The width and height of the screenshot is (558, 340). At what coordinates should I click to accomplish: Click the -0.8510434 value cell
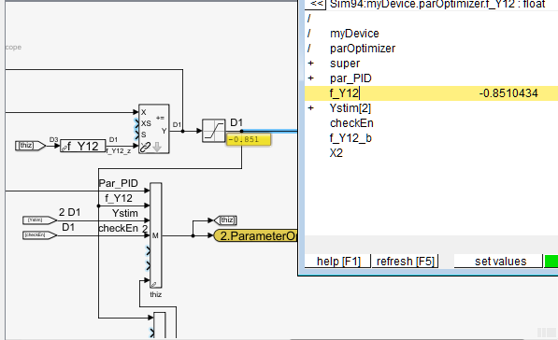click(508, 93)
